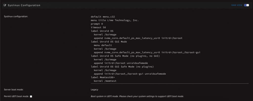This screenshot has height=101, width=253.
Task: Click the 'menu title Lime Technology, Inc.' line
Action: (115, 20)
